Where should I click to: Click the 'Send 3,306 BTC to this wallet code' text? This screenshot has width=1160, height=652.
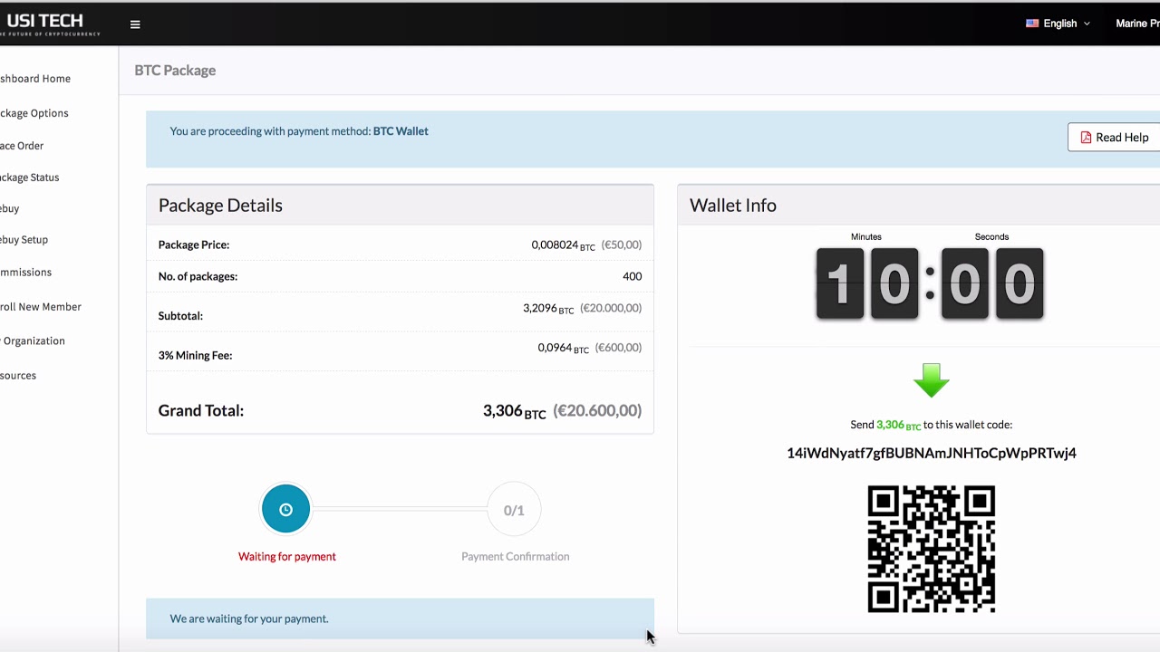(932, 425)
